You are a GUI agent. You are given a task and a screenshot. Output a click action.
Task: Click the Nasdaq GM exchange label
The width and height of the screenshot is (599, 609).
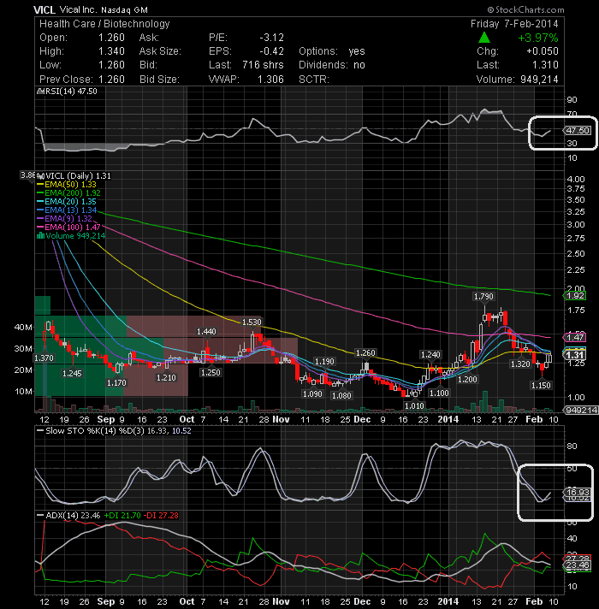(x=124, y=10)
